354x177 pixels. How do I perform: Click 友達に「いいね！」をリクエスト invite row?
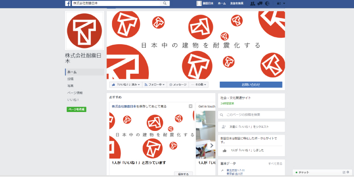251,127
